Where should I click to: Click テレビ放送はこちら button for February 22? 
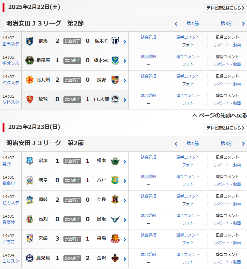point(225,8)
